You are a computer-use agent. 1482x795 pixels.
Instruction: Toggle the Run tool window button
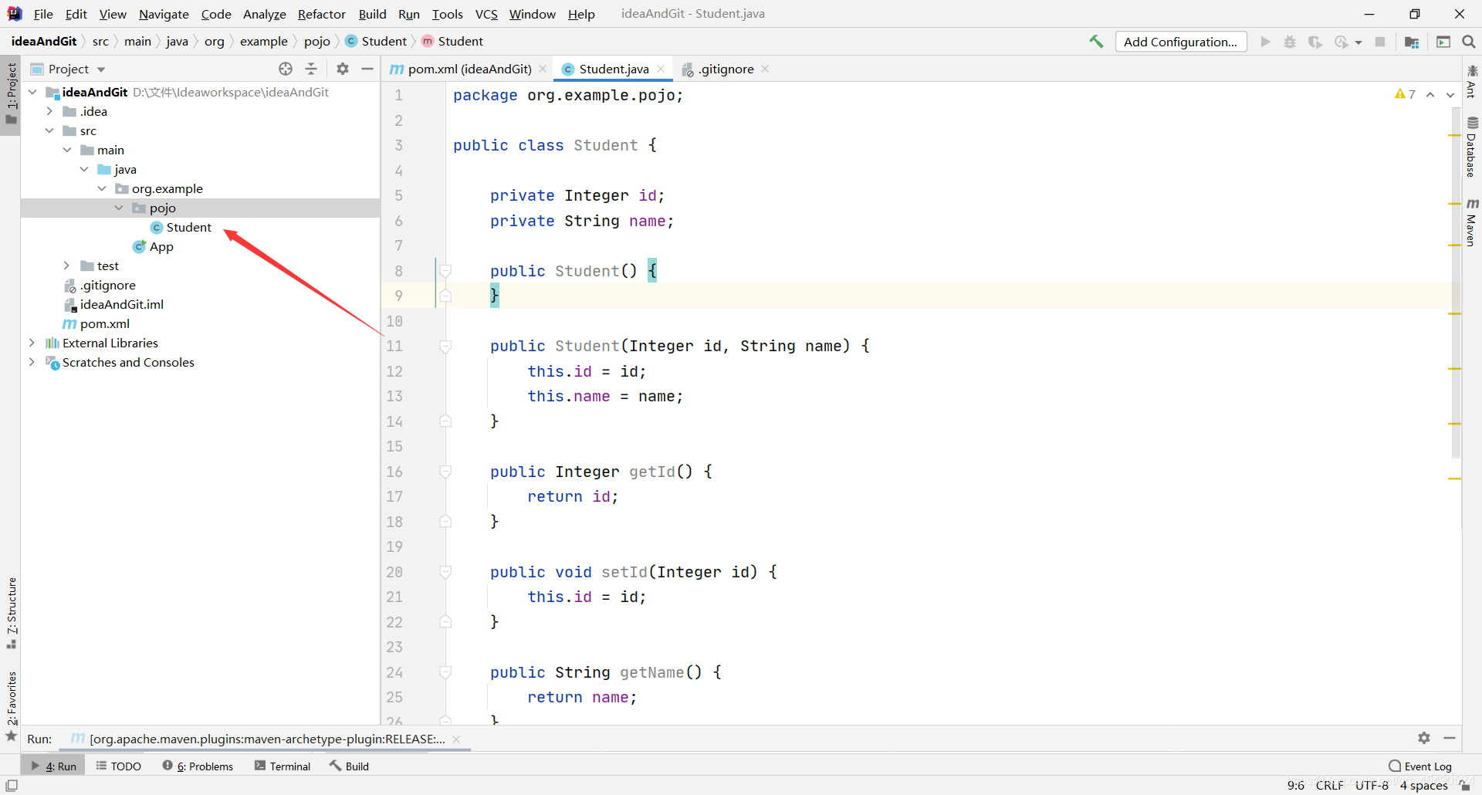point(54,766)
